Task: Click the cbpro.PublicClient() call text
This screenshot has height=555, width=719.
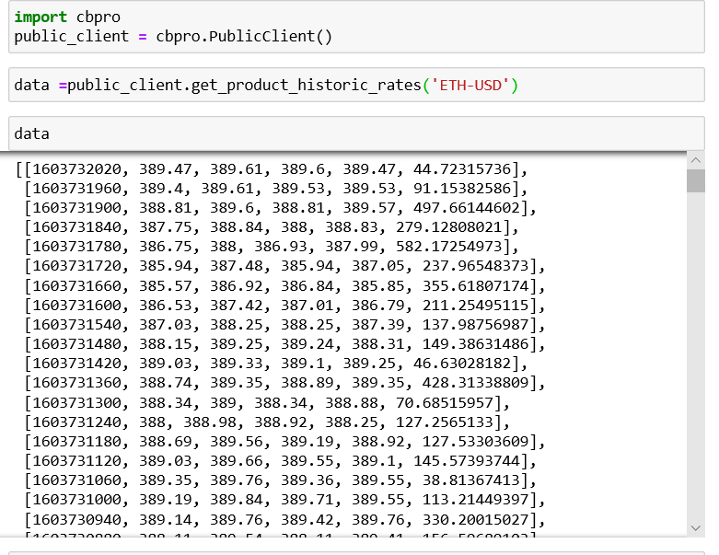Action: [244, 37]
